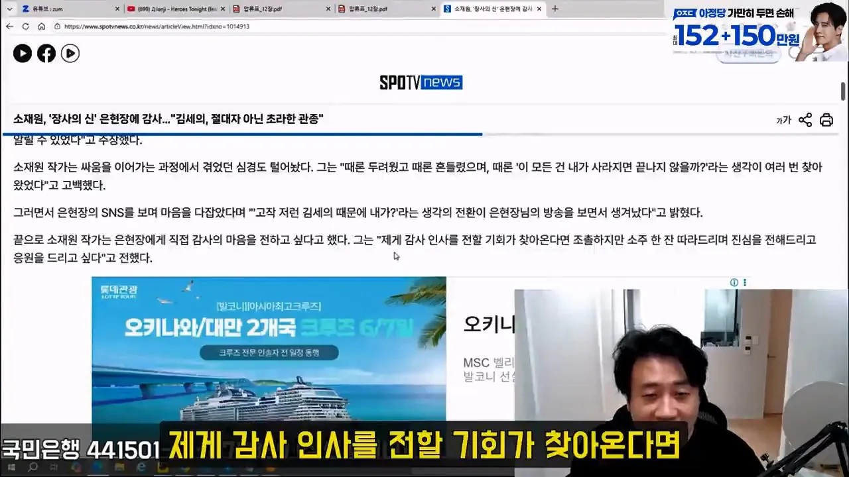Go back to the previous page
The width and height of the screenshot is (849, 477).
(9, 26)
